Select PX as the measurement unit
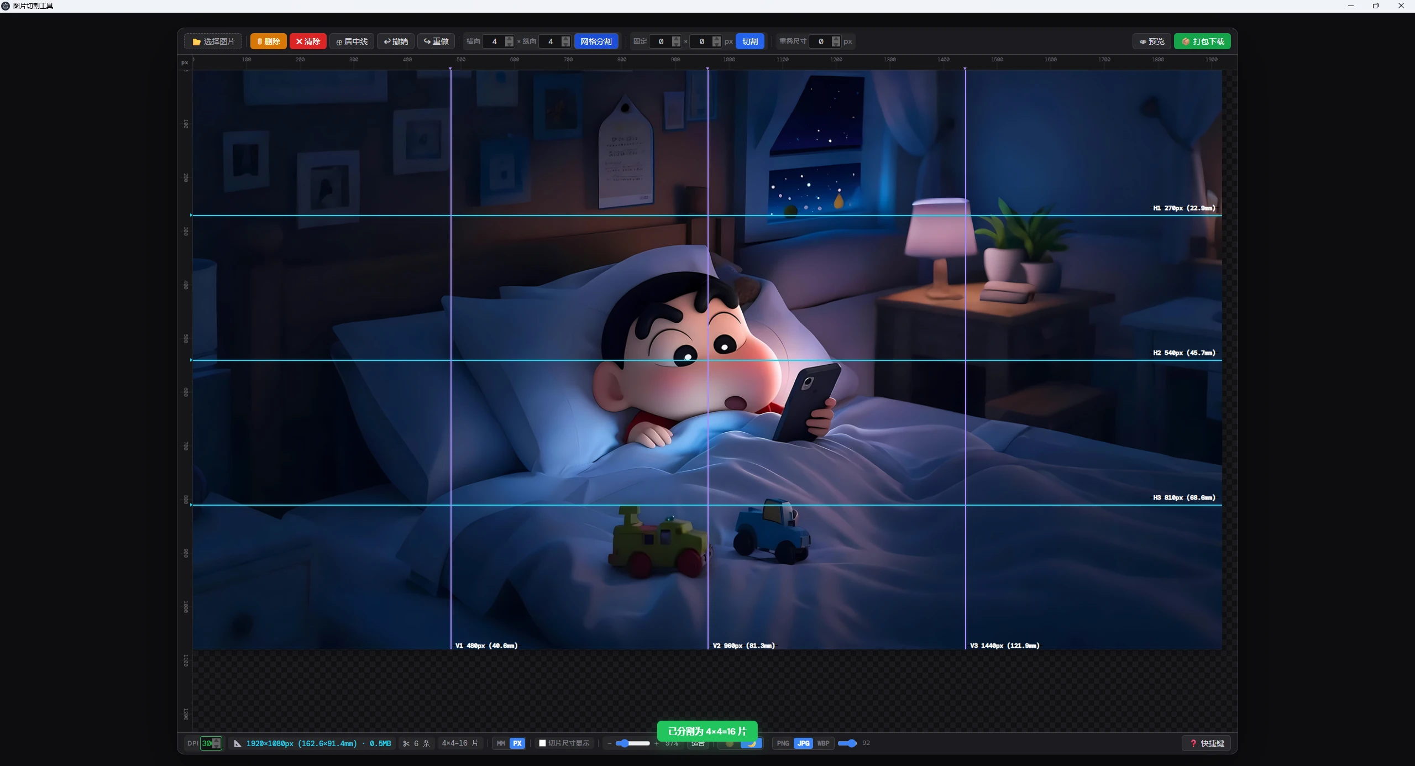Image resolution: width=1415 pixels, height=766 pixels. tap(517, 743)
